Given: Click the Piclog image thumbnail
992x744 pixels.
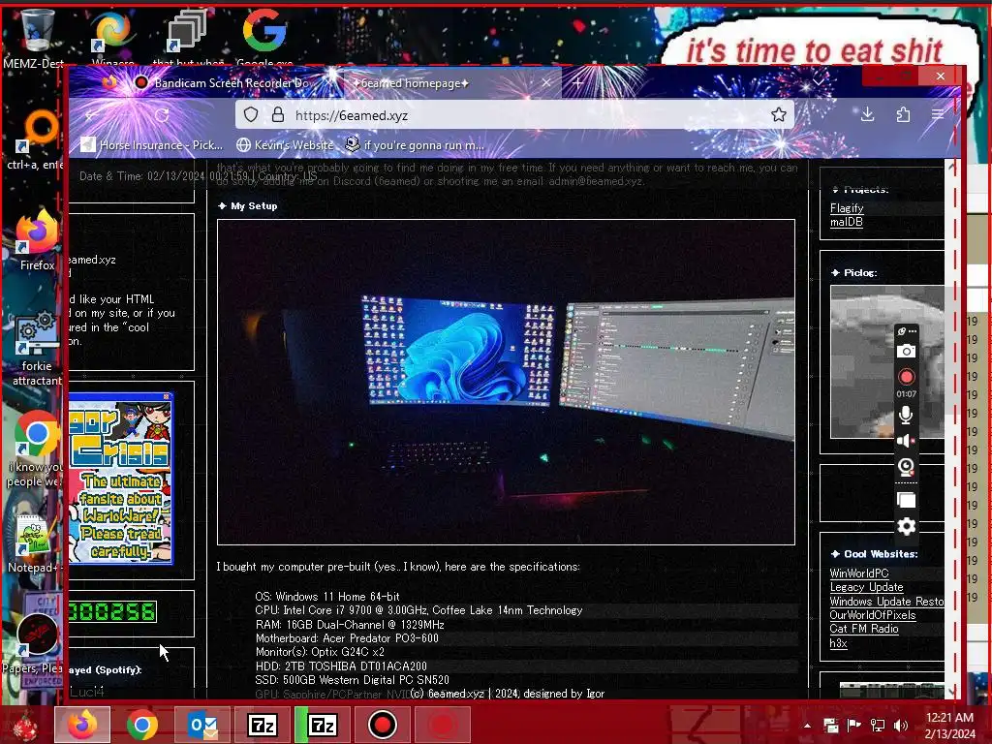Looking at the screenshot, I should point(887,362).
